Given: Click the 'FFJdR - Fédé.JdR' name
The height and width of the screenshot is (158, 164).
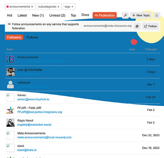Looking at the screenshot, I should [x=29, y=108].
